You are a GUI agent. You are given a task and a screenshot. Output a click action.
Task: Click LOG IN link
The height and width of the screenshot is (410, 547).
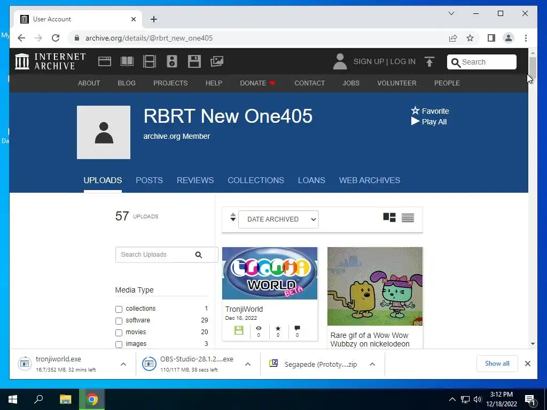click(x=403, y=62)
